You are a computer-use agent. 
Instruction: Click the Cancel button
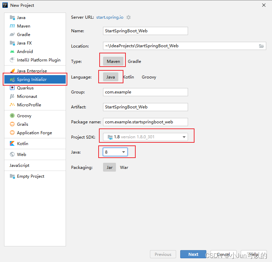coord(223,254)
